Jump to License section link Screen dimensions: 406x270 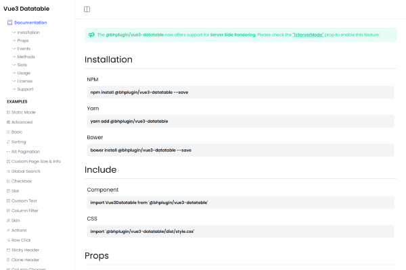[25, 81]
